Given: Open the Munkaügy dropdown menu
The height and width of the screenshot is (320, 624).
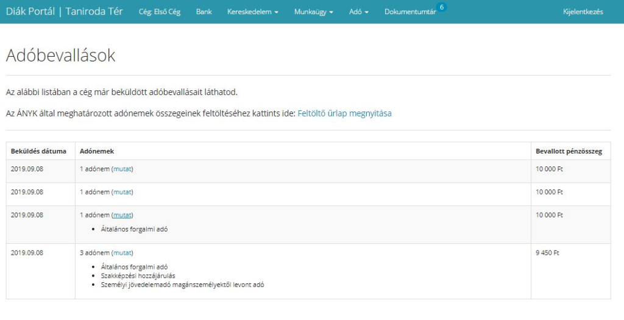Looking at the screenshot, I should (x=313, y=12).
